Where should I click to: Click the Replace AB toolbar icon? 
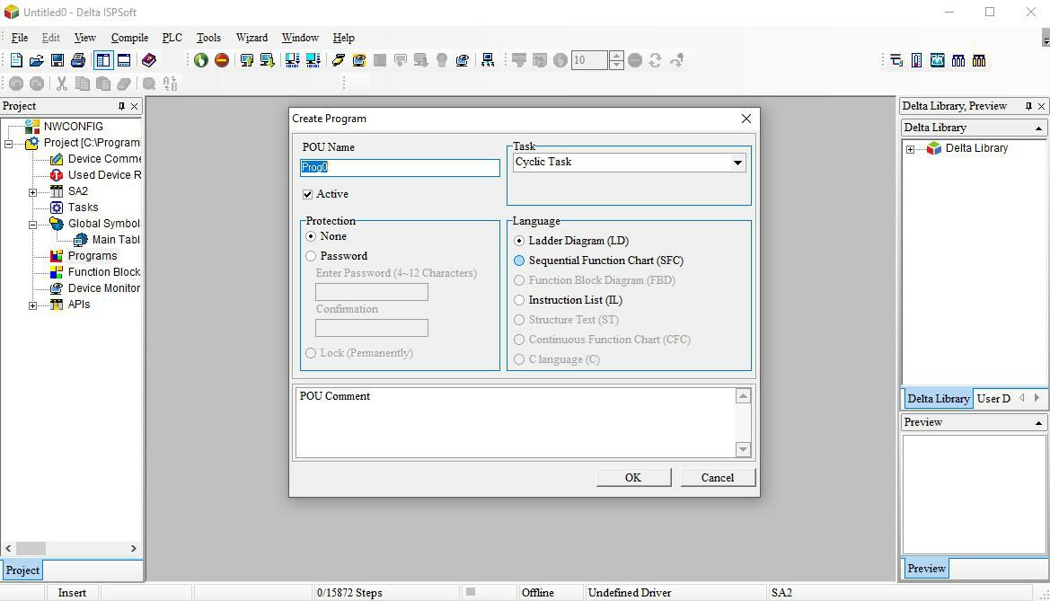click(170, 84)
